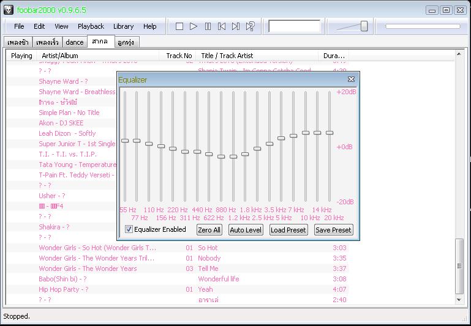Click the playlist scrollbar up arrow

[459, 54]
